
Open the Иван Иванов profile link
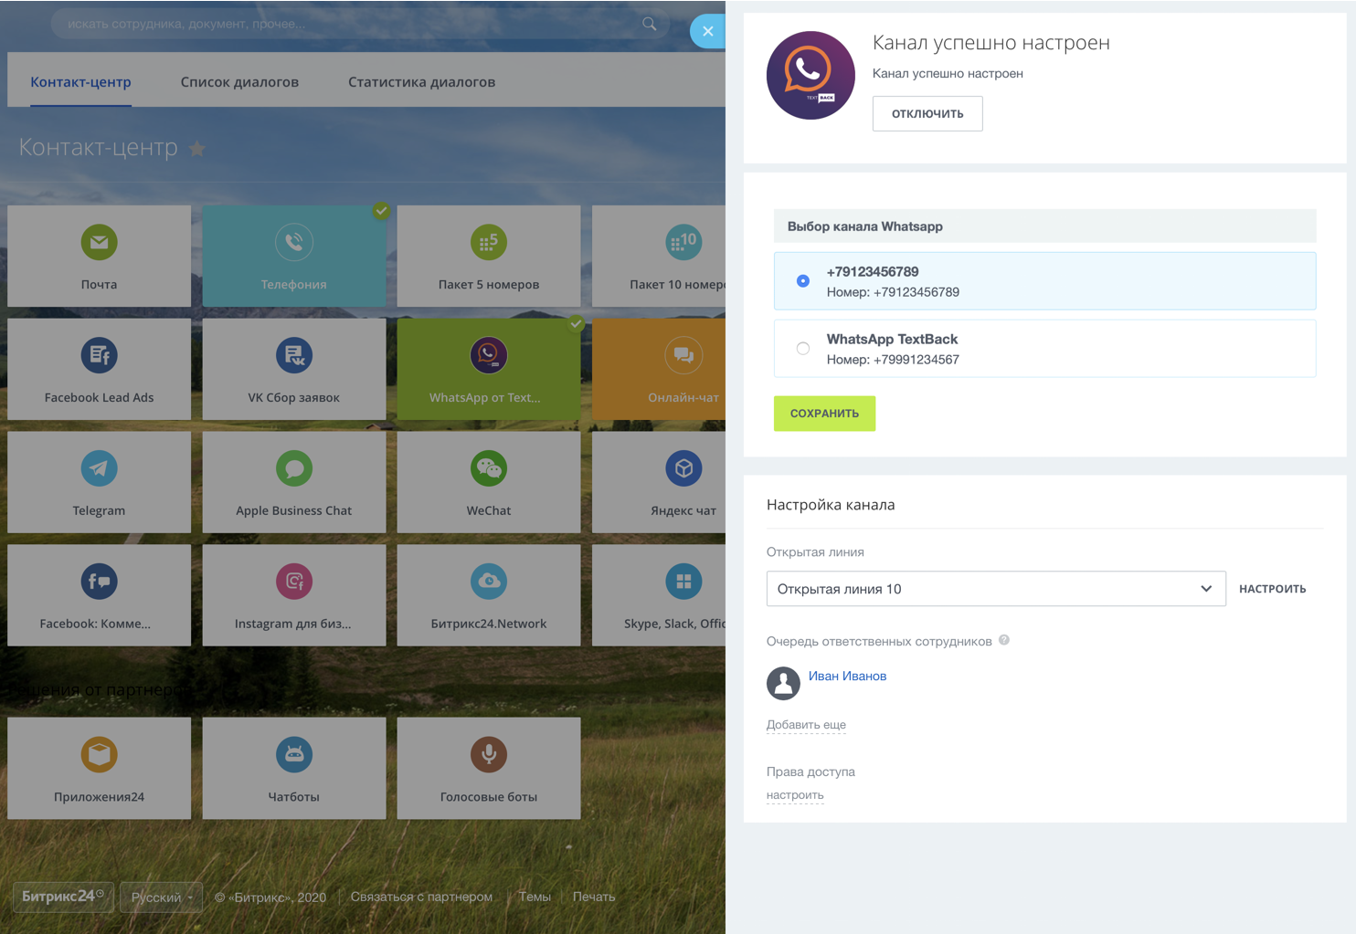point(847,677)
